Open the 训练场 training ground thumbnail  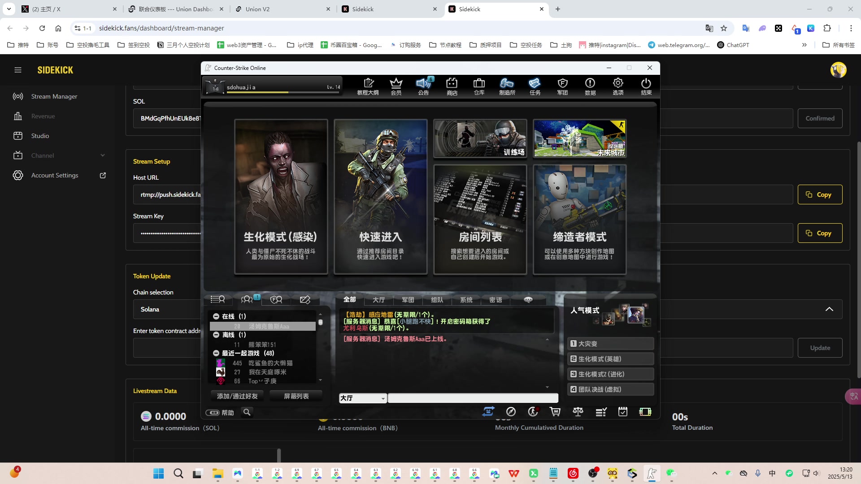pos(480,138)
